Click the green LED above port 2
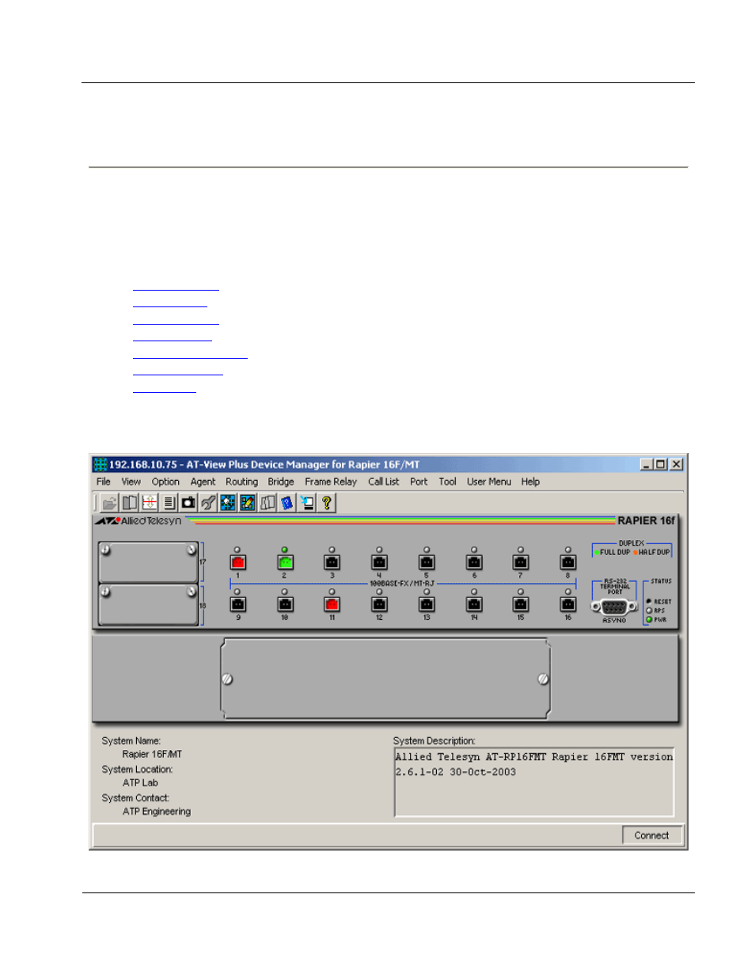The width and height of the screenshot is (755, 978). [285, 550]
